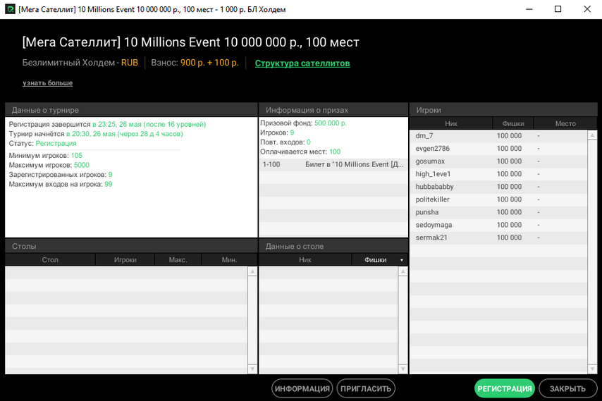Sort players by Место column header
Viewport: 602px width, 401px height.
coord(565,123)
